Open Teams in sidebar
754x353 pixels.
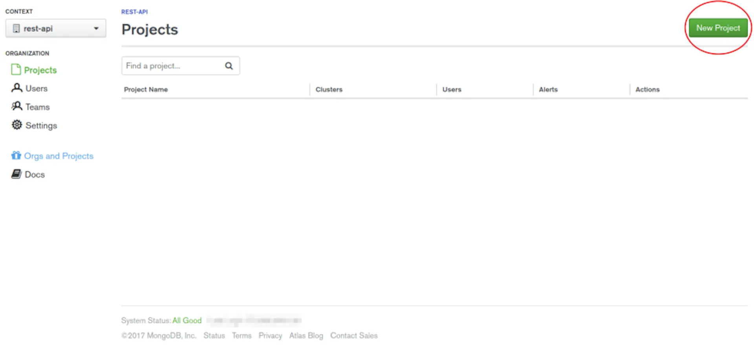[x=38, y=107]
